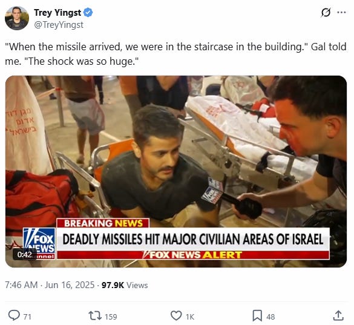Click the 0:42 video duration badge
The height and width of the screenshot is (325, 354).
25,255
